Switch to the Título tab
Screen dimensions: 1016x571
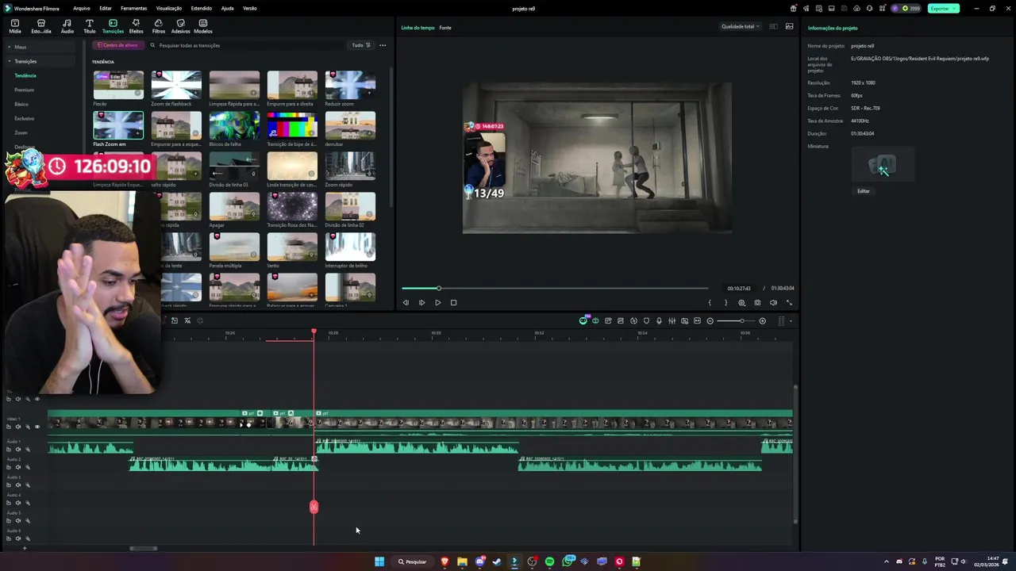coord(90,26)
